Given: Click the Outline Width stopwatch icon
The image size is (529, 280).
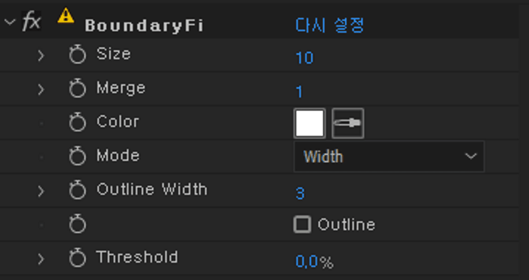Looking at the screenshot, I should 78,191.
